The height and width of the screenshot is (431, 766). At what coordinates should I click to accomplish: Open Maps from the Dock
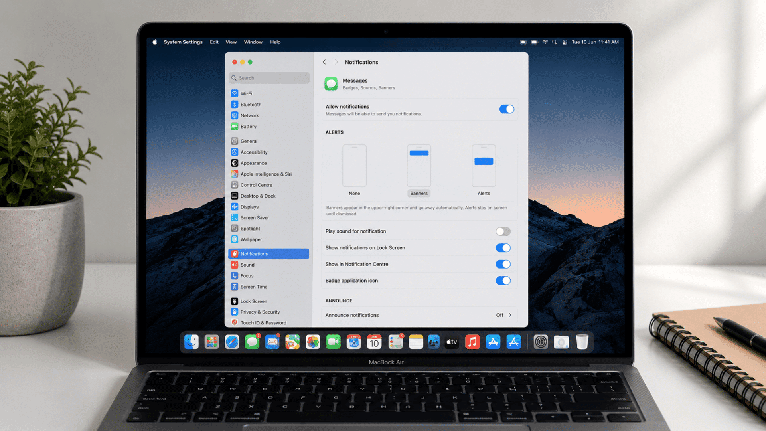pos(292,342)
